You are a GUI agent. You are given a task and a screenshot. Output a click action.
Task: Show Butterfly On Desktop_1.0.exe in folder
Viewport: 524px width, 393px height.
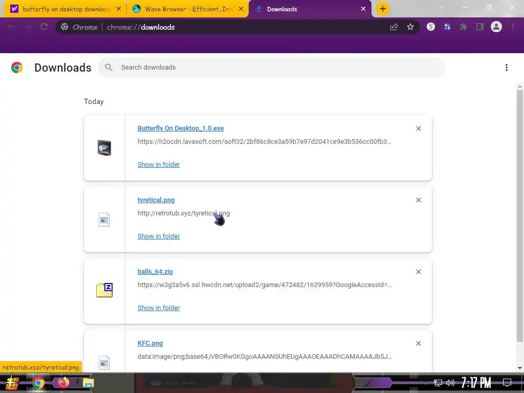click(x=159, y=164)
